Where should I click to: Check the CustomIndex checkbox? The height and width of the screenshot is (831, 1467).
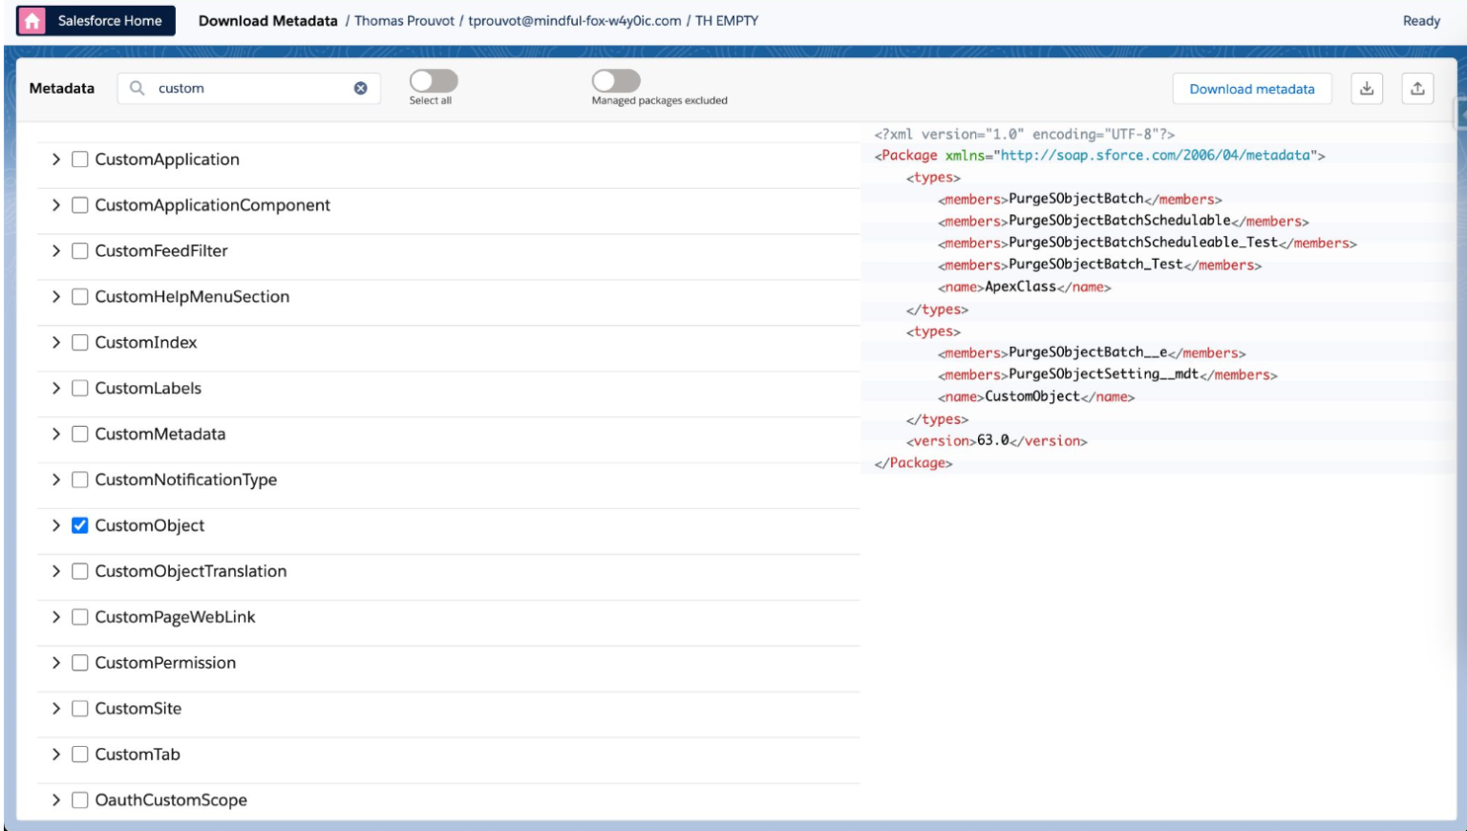(80, 343)
